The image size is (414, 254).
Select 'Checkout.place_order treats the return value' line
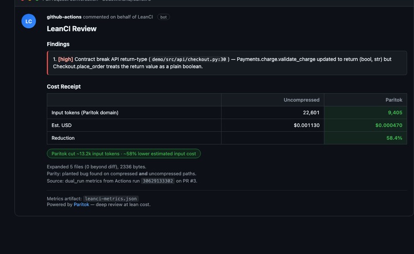(128, 67)
